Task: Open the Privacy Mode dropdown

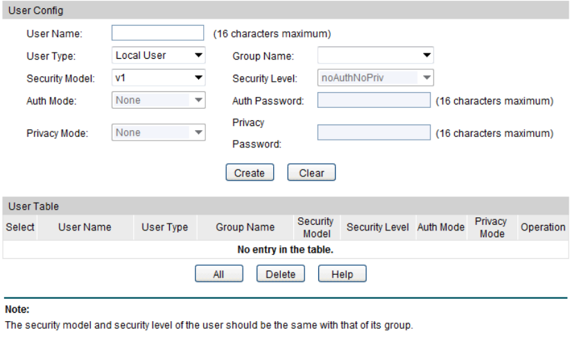Action: click(x=159, y=133)
